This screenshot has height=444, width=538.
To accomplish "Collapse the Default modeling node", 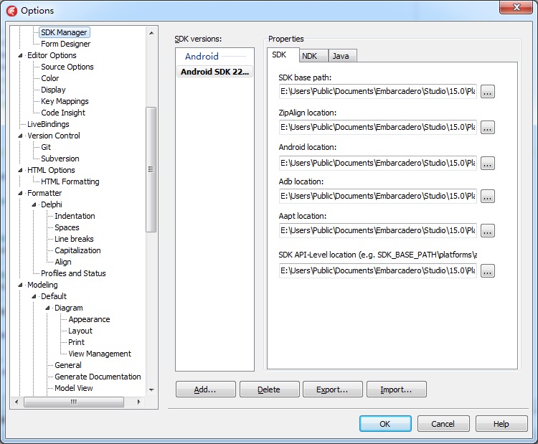I will tap(34, 296).
